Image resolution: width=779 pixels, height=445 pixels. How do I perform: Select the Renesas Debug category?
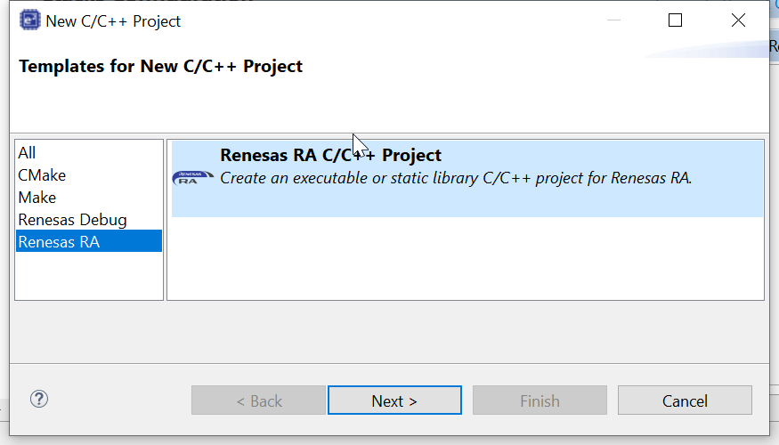(72, 220)
